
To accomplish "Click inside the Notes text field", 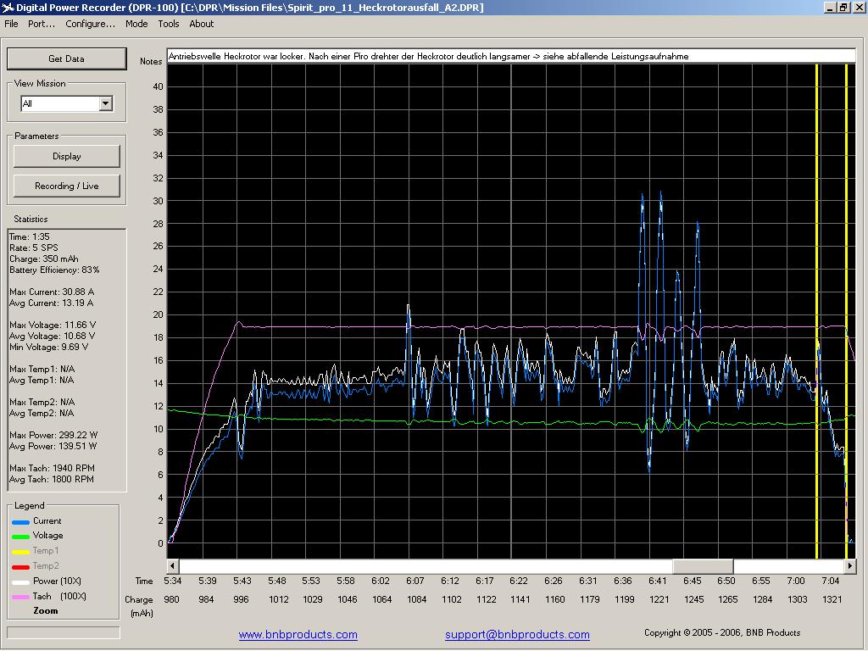I will (x=511, y=56).
